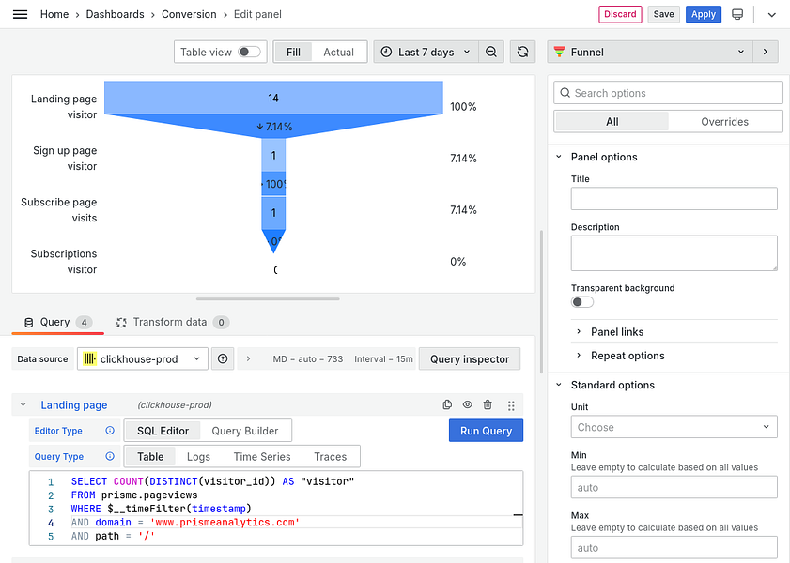Image resolution: width=790 pixels, height=563 pixels.
Task: Go to Dashboards breadcrumb
Action: 115,14
